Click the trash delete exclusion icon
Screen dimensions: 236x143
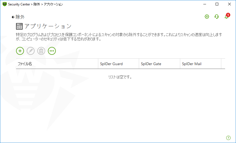click(x=41, y=51)
